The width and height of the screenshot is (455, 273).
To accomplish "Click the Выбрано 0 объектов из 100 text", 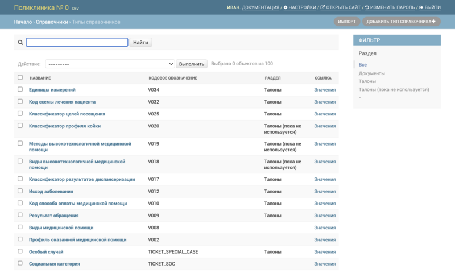I will coord(242,64).
